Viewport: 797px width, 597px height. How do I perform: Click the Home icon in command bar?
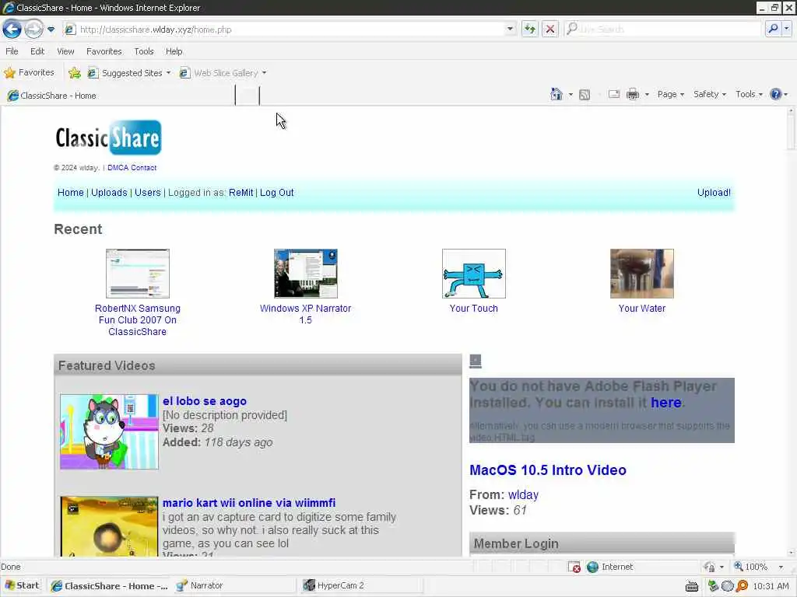[556, 94]
